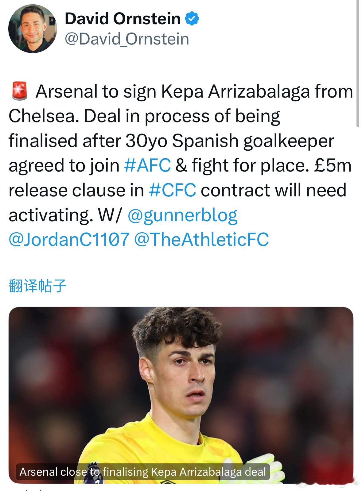Visit the @David_Ornstein handle

pos(127,39)
